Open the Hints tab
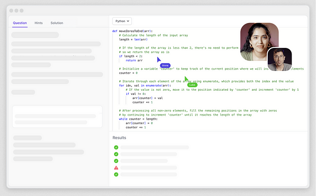Viewport: 316px width, 196px height. (x=38, y=23)
